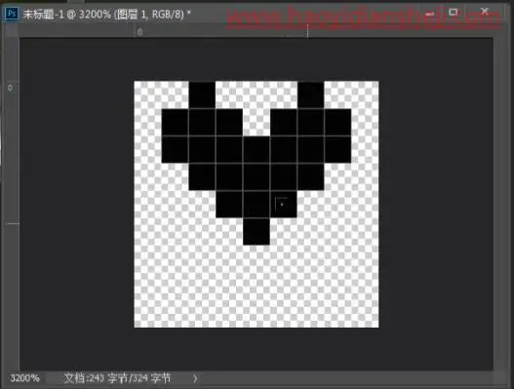Viewport: 514px width, 389px height.
Task: Click the black pixel under the brush cursor
Action: (284, 204)
